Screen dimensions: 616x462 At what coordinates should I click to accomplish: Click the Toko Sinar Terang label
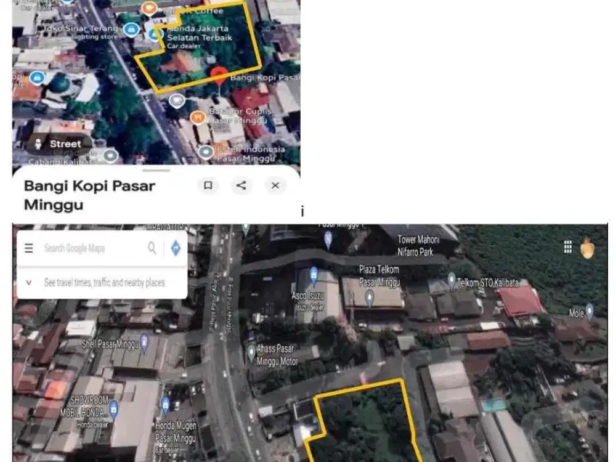80,29
